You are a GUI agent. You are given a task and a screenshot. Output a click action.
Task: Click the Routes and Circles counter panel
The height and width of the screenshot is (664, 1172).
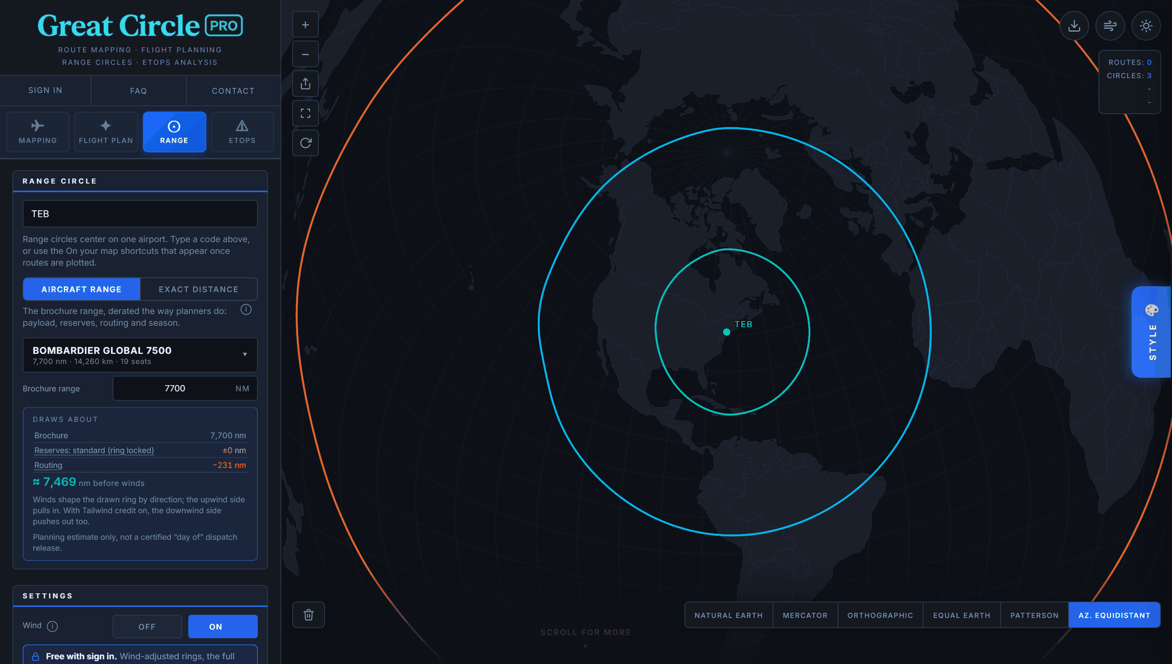1129,82
